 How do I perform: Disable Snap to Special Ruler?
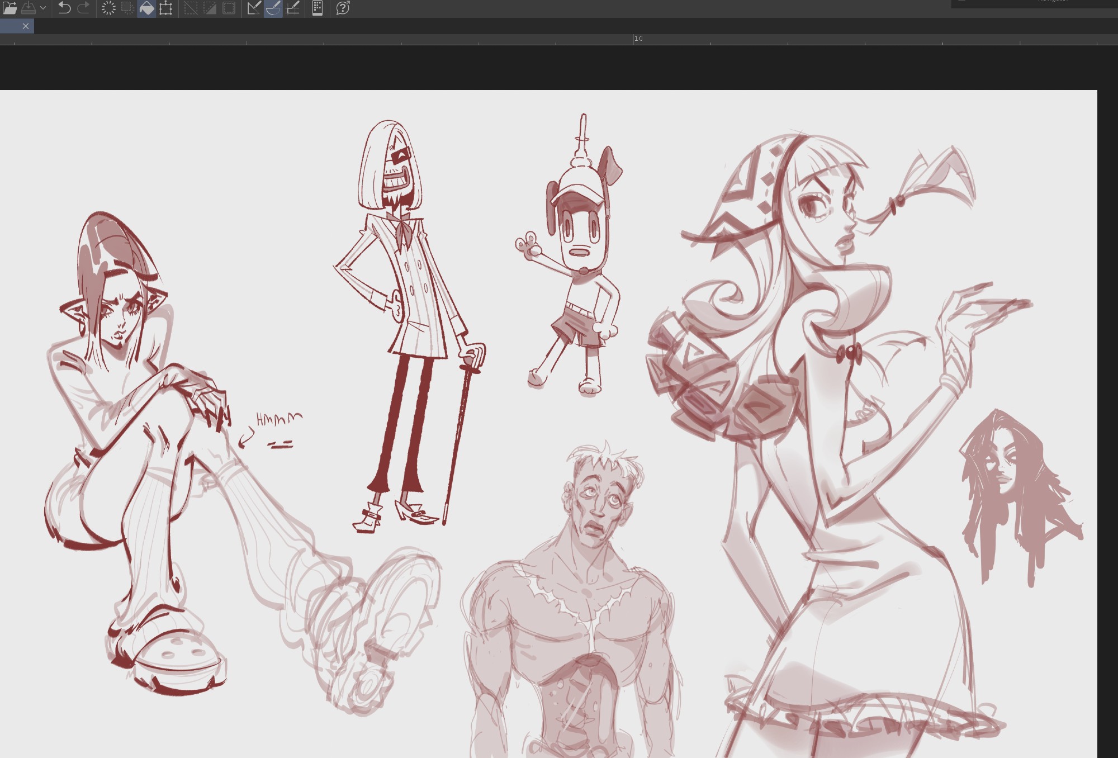[x=273, y=8]
